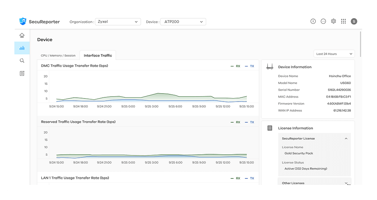The width and height of the screenshot is (377, 200).
Task: Click Active (332 Days Remaining) status
Action: coord(306,169)
